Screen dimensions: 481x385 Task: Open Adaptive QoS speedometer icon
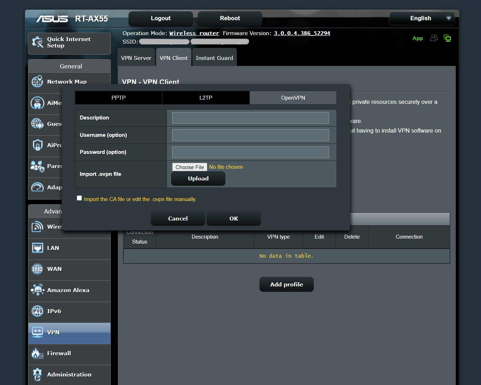pyautogui.click(x=37, y=187)
